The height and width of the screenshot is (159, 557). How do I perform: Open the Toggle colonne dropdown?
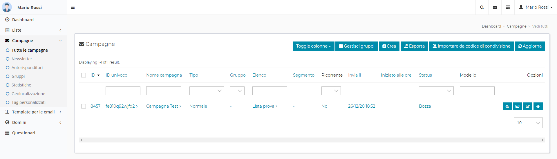point(313,46)
